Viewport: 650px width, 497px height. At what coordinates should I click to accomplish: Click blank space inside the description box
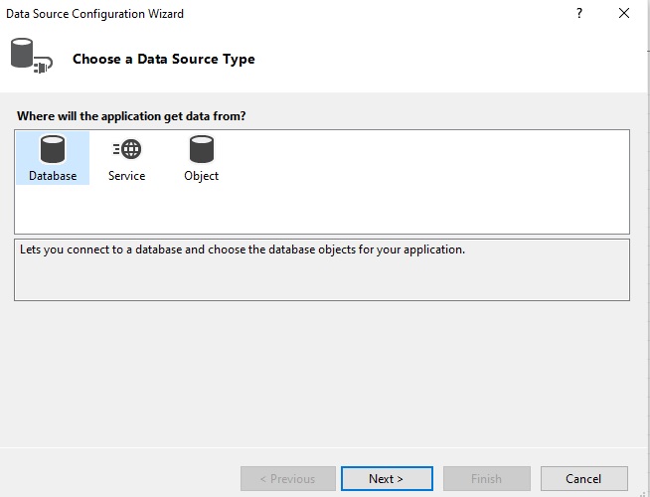(322, 279)
